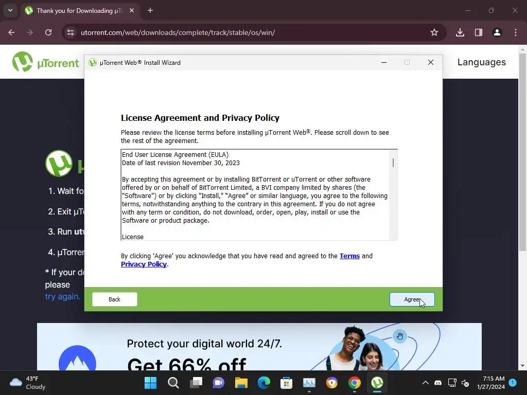The image size is (527, 395).
Task: Click the EULA text scrollbar thumb
Action: pyautogui.click(x=393, y=163)
